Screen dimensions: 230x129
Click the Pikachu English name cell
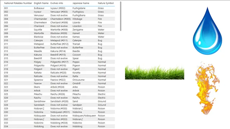[x=38, y=94]
